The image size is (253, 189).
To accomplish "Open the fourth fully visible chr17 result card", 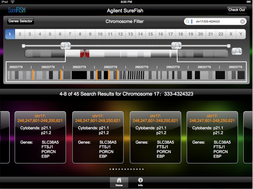I will pos(212,137).
